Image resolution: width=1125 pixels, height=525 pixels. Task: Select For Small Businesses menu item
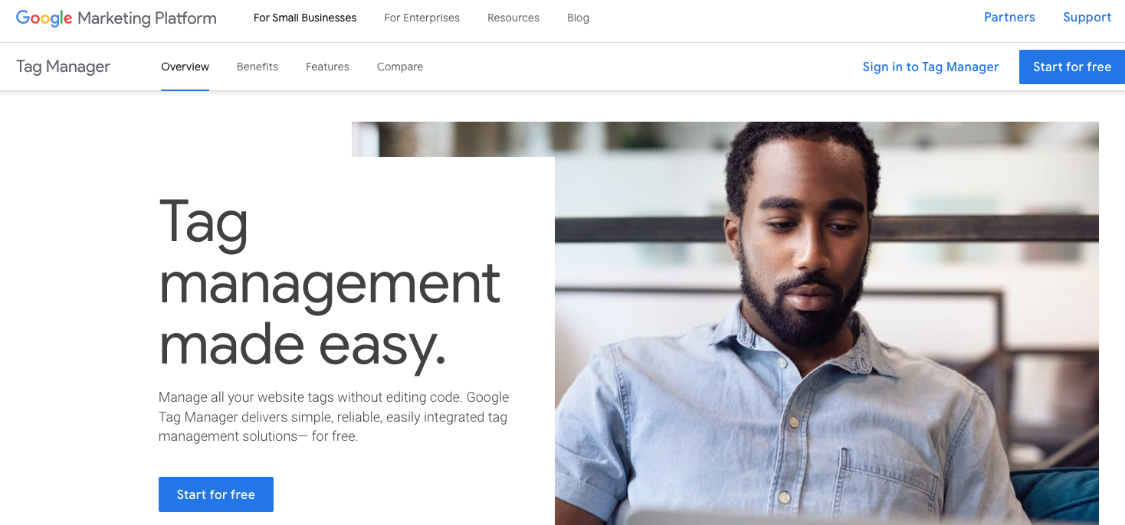[305, 18]
